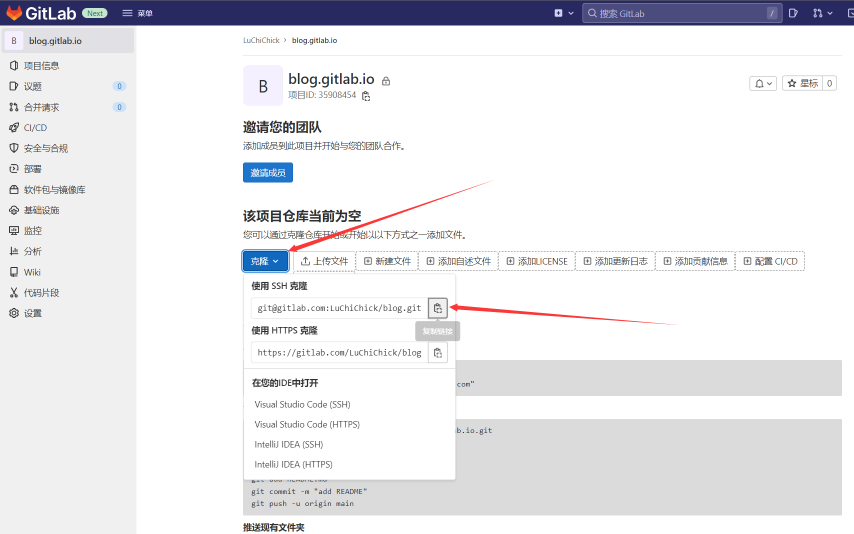Click LuChiChick breadcrumb link

[x=261, y=40]
